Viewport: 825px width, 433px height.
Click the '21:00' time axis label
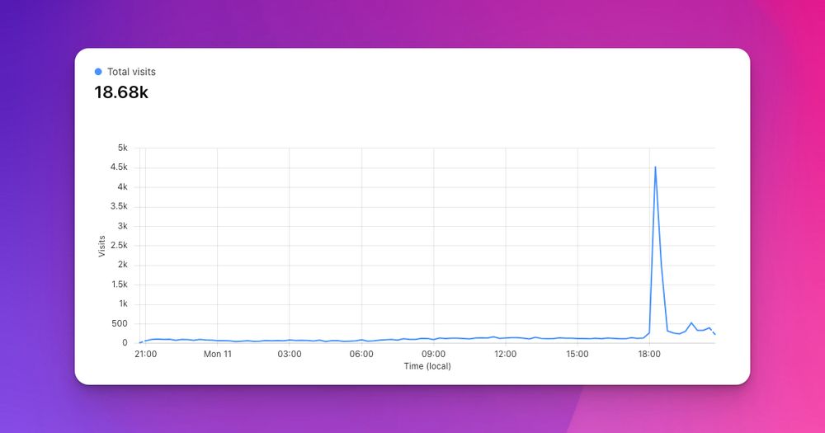(146, 354)
